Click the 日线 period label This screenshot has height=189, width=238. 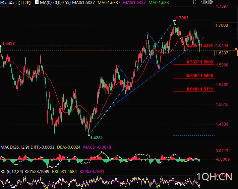tap(24, 3)
